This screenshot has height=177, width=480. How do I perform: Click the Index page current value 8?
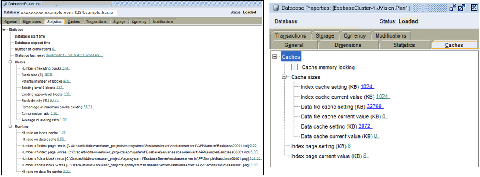pos(366,156)
